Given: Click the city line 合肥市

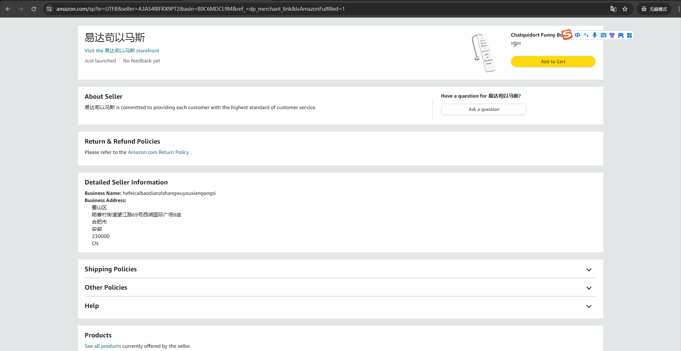Looking at the screenshot, I should (100, 222).
